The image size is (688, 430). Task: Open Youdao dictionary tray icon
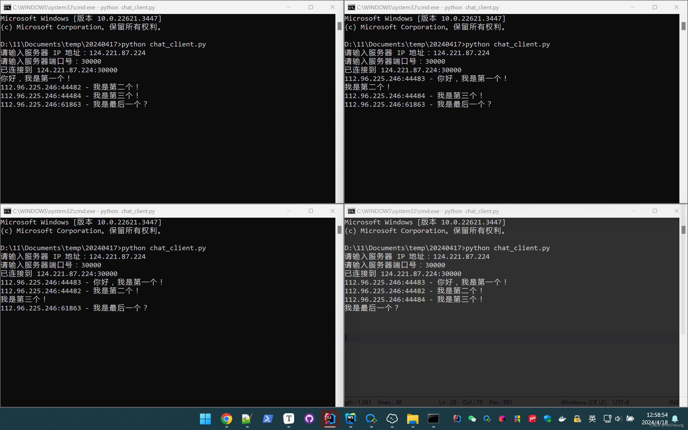[x=532, y=419]
